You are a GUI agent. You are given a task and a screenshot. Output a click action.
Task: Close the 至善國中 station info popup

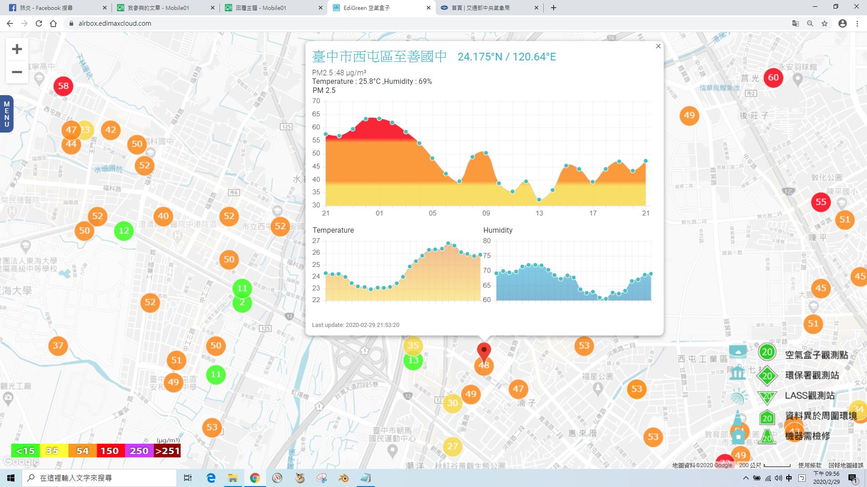658,46
